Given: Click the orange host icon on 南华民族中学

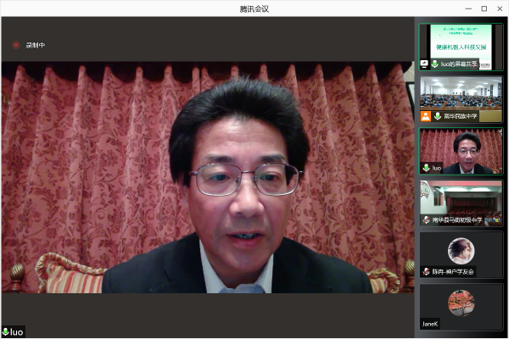Looking at the screenshot, I should (426, 116).
